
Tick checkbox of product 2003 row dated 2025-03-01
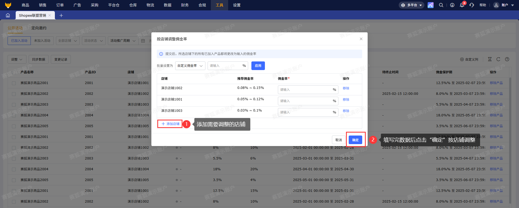point(14,158)
